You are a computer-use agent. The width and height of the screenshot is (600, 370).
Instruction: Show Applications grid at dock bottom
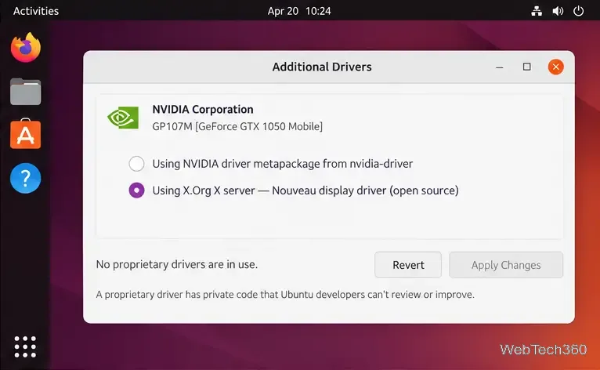coord(25,347)
